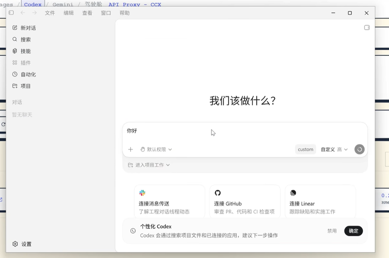This screenshot has width=389, height=258.
Task: Click the Linear logo icon
Action: point(293,193)
